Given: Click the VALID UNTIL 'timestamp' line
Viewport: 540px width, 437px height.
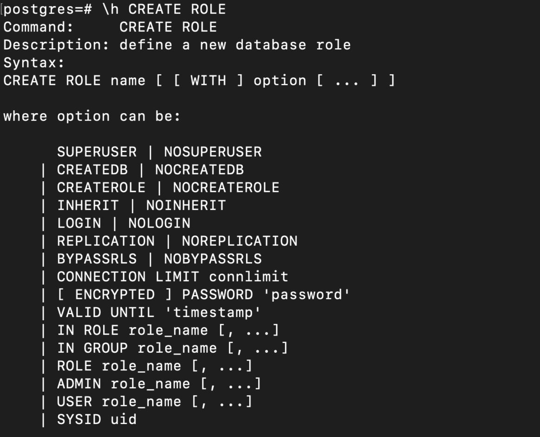Looking at the screenshot, I should (x=159, y=313).
